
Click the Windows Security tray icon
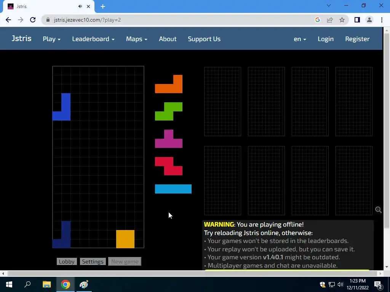323,284
